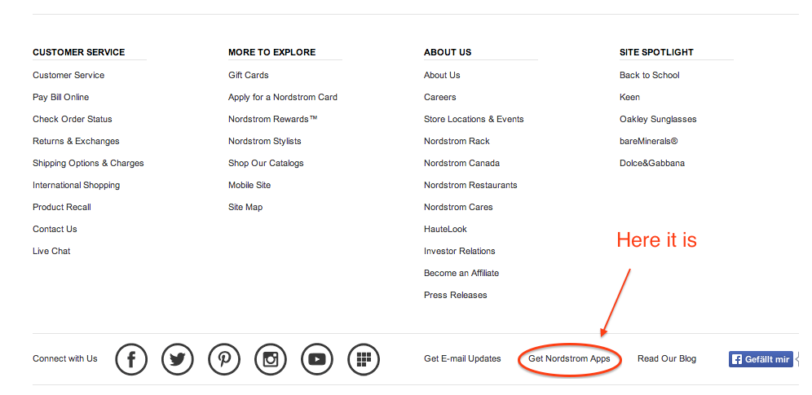Screen dimensions: 812x395
Task: Click Get E-mail Updates link
Action: coord(462,359)
